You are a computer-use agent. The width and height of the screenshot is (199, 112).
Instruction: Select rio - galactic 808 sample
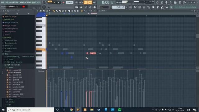[16, 77]
